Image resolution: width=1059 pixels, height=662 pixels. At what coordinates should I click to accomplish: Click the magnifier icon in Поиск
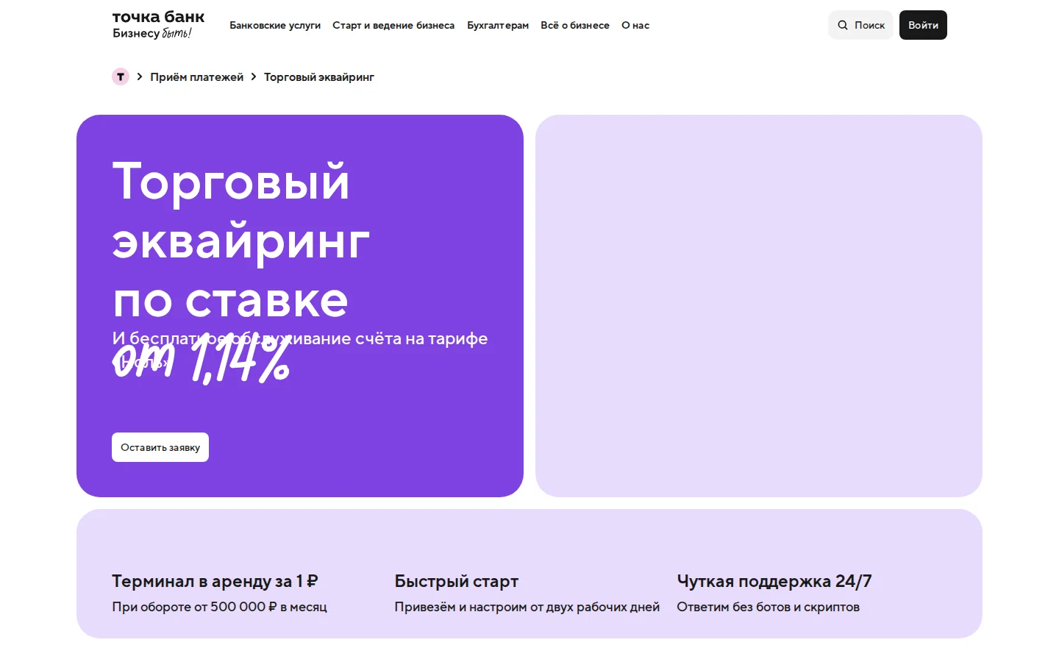click(843, 25)
